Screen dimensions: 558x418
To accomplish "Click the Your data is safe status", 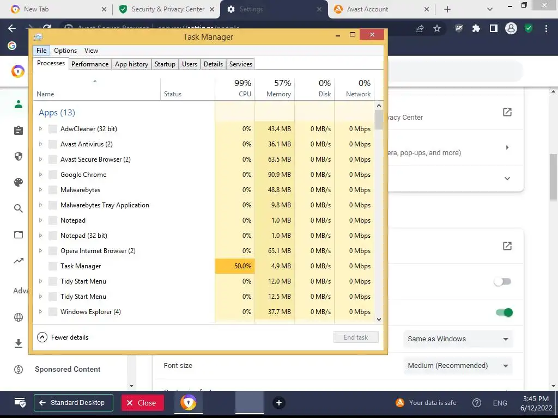I will (x=426, y=403).
